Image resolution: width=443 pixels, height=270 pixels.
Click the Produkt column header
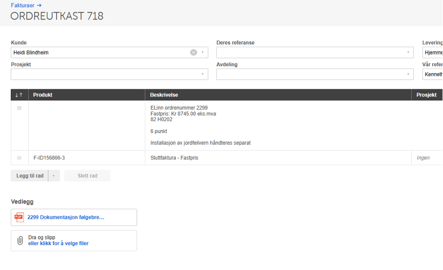click(43, 95)
